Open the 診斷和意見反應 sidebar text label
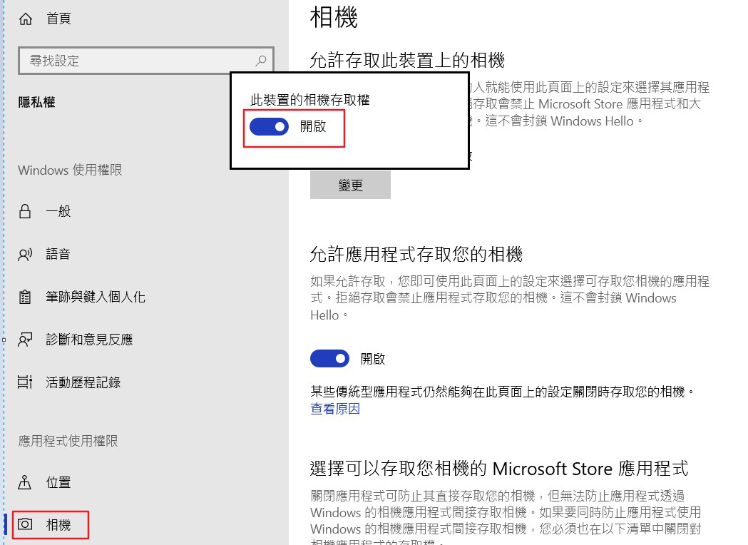Screen dimensions: 748x545 (x=89, y=340)
